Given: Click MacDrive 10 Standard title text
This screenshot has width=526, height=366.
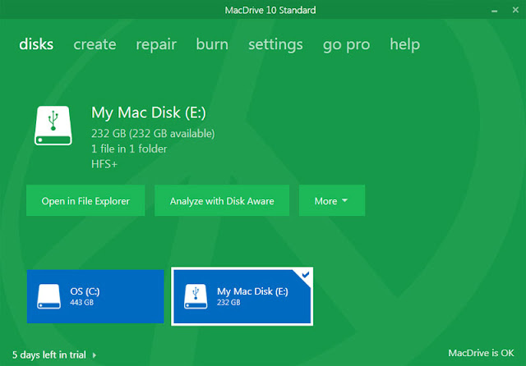Looking at the screenshot, I should pos(270,10).
